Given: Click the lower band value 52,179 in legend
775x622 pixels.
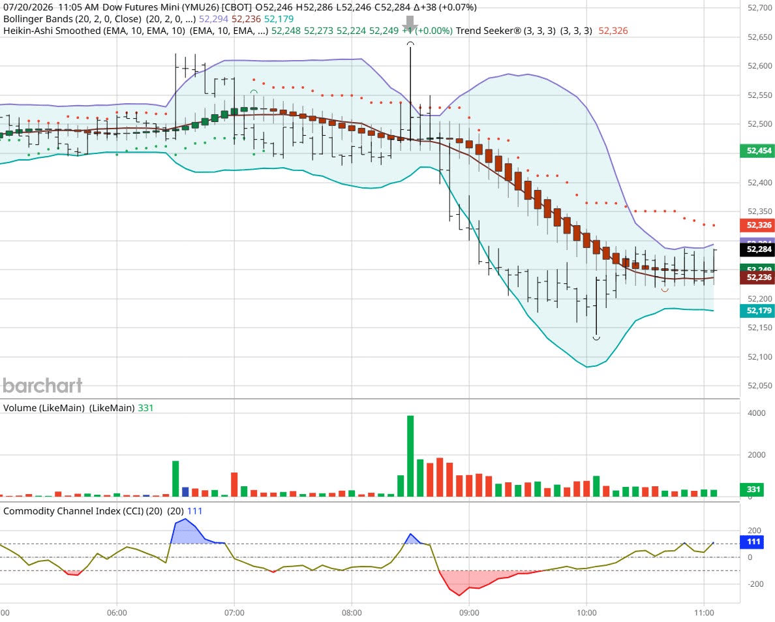Looking at the screenshot, I should click(x=279, y=19).
